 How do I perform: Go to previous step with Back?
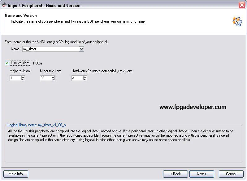click(x=175, y=174)
